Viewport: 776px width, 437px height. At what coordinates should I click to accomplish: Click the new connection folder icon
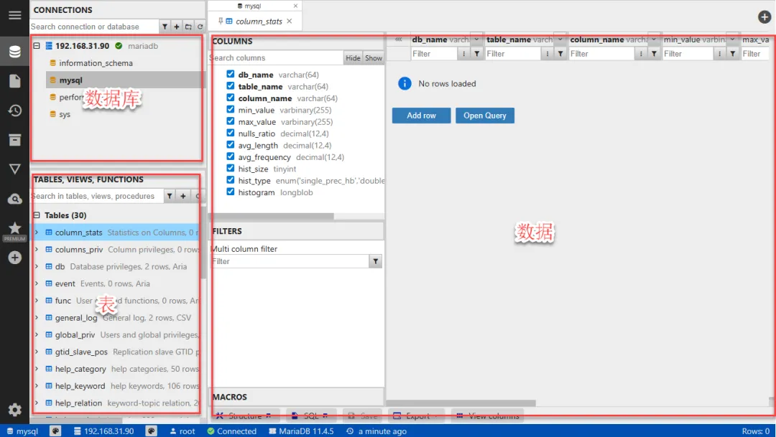pos(188,27)
